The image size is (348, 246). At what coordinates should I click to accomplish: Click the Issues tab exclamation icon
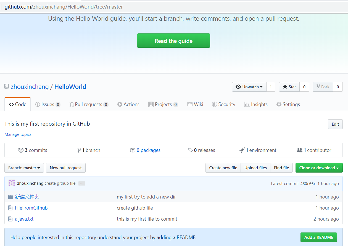(38, 104)
